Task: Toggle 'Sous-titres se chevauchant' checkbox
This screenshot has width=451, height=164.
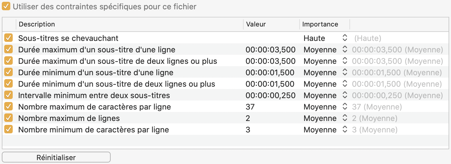Action: (8, 38)
